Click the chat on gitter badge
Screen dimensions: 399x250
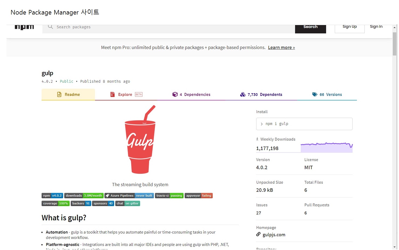tap(128, 203)
